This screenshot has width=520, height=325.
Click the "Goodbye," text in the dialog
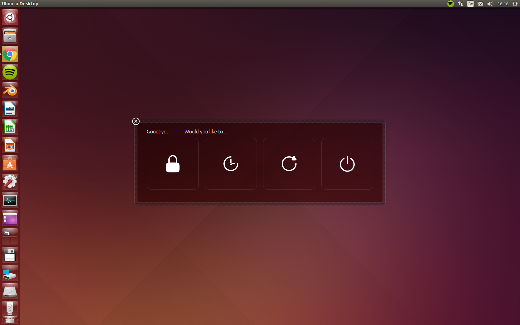coord(157,132)
